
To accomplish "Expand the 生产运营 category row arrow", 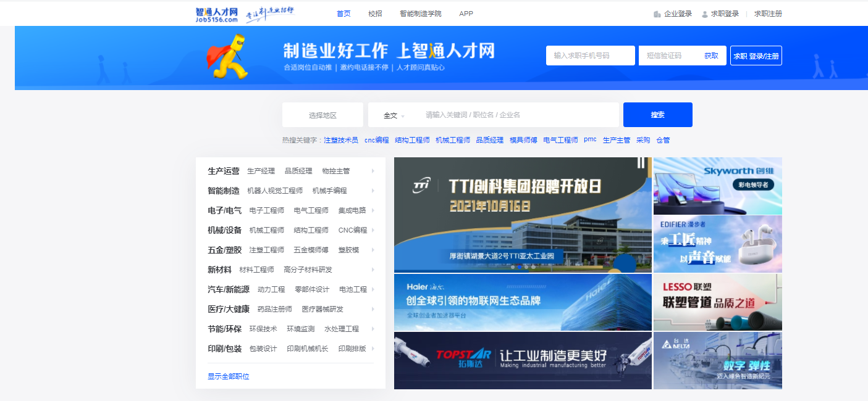I will (x=373, y=171).
